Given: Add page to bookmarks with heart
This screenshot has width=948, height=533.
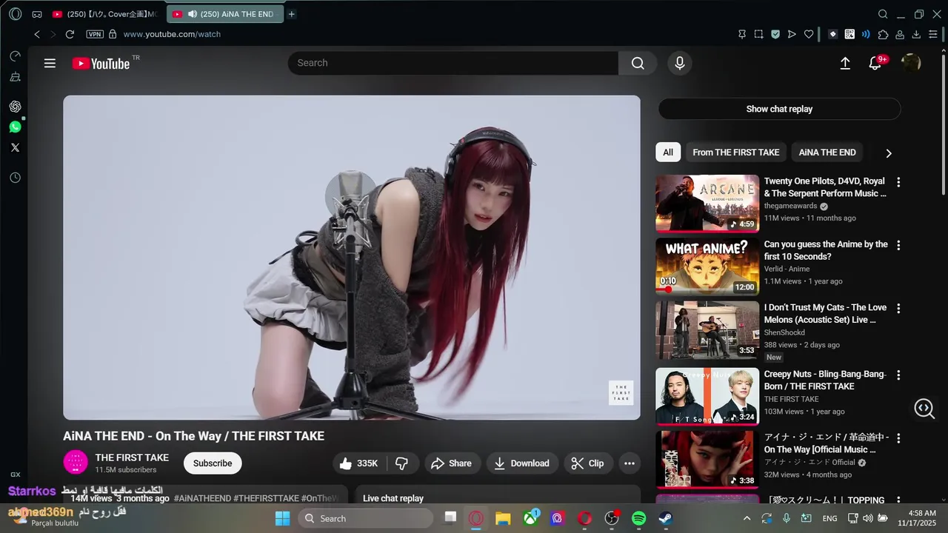Looking at the screenshot, I should [809, 34].
